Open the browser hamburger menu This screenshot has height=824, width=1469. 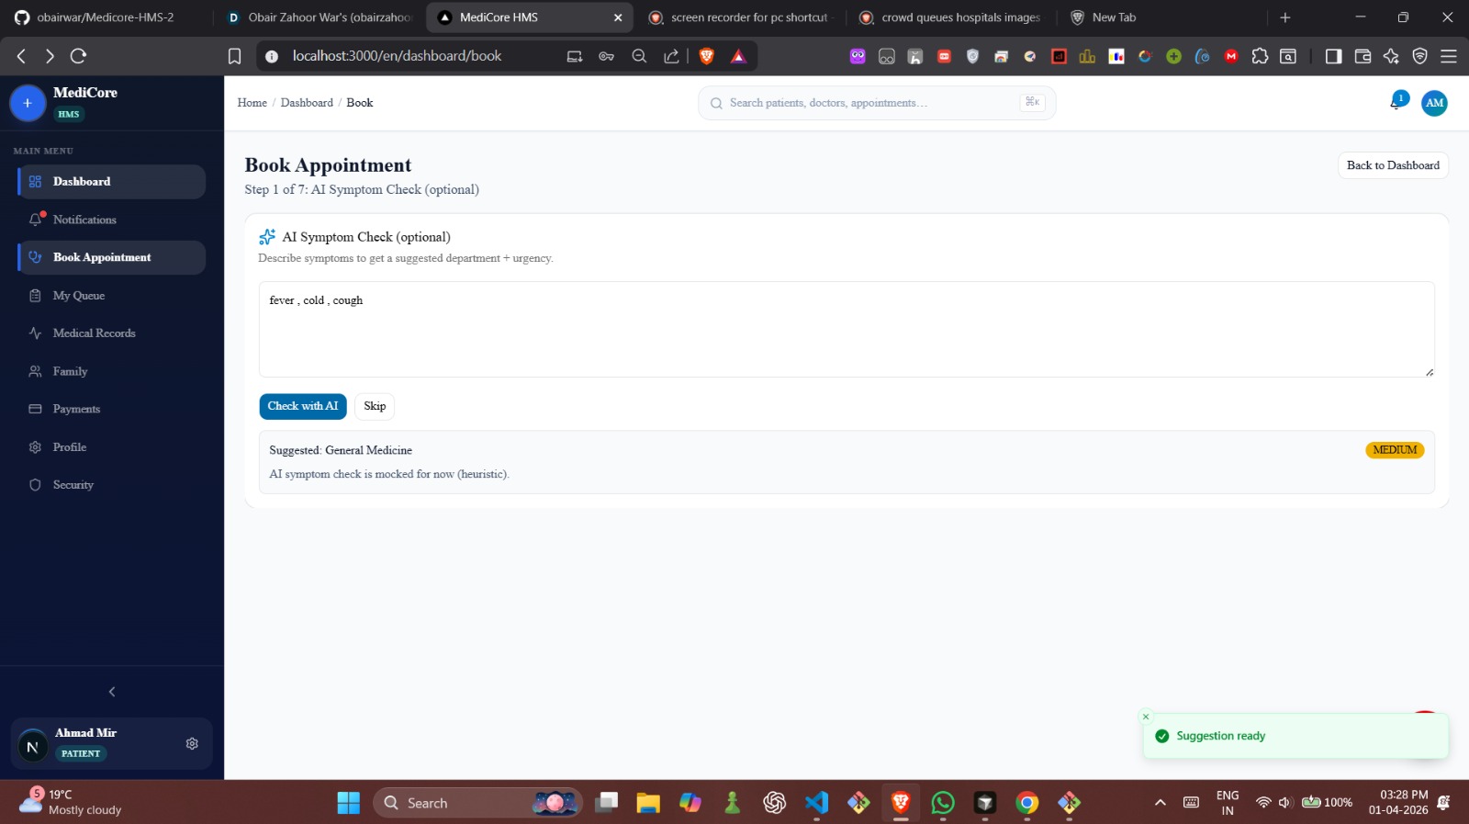point(1449,56)
